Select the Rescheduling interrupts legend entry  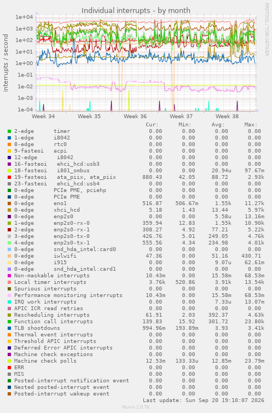[52, 315]
